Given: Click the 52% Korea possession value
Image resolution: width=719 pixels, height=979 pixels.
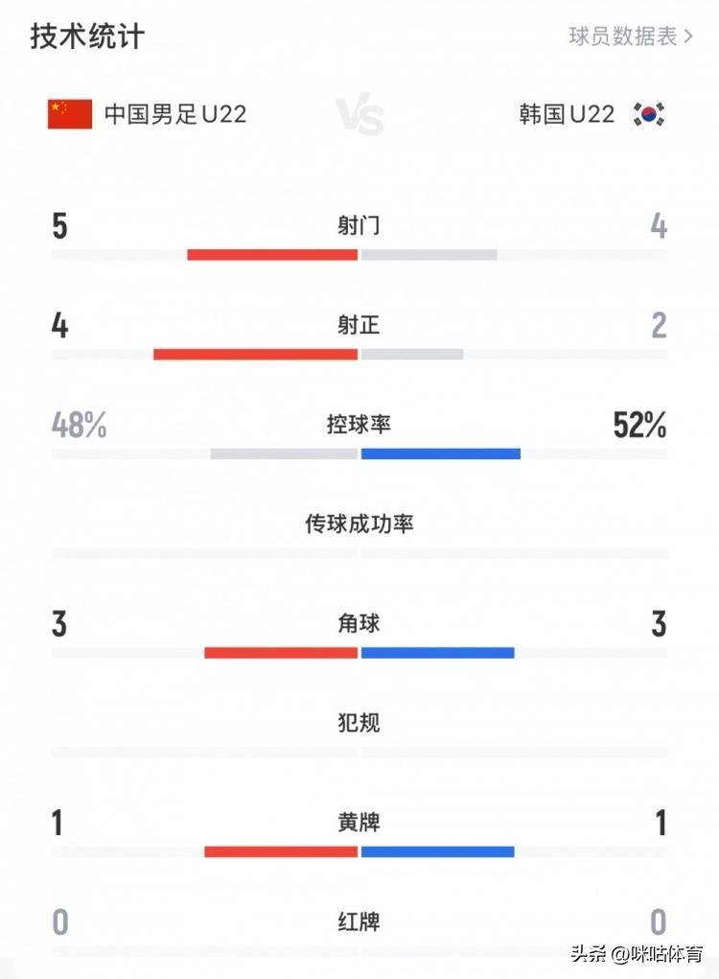Looking at the screenshot, I should (x=639, y=425).
